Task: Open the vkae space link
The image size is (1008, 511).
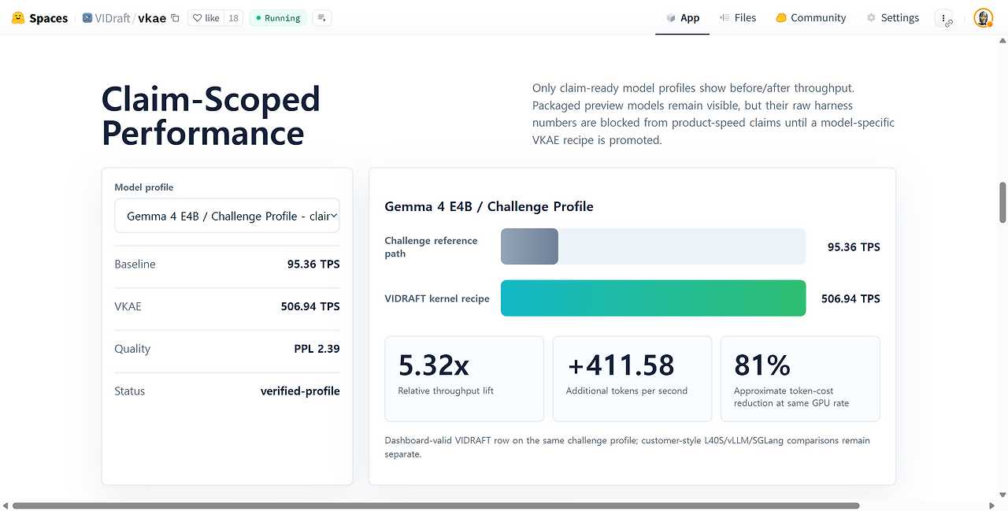Action: tap(152, 18)
